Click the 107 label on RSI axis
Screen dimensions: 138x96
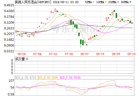[11, 80]
